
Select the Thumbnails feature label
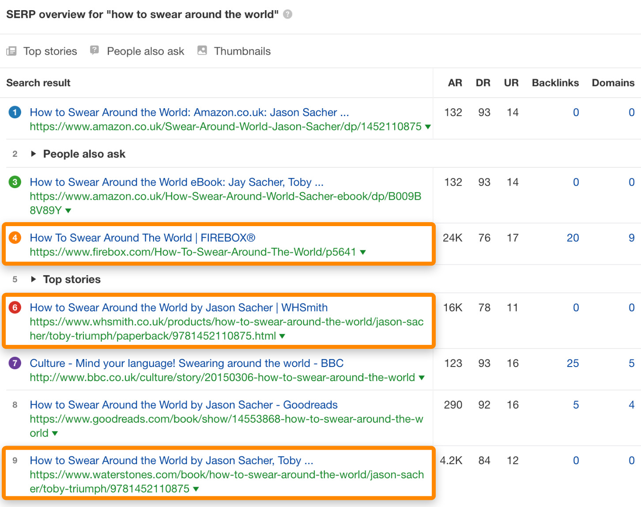[242, 51]
